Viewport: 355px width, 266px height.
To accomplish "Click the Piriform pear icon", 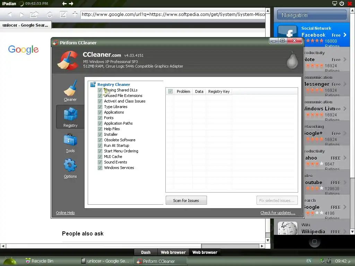I will (x=292, y=60).
